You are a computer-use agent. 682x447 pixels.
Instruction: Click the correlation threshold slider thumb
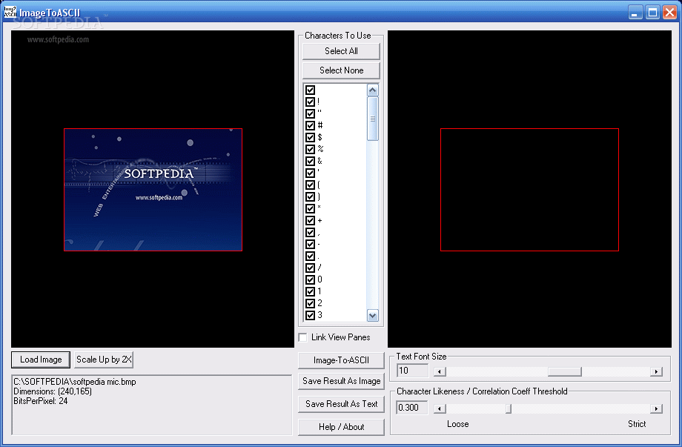[x=508, y=408]
